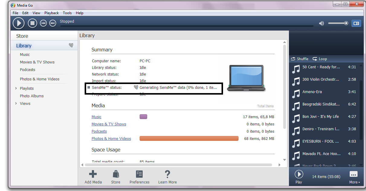Screen dimensions: 366x191
Task: Click the scroll down arrow in library pane
Action: click(x=284, y=160)
